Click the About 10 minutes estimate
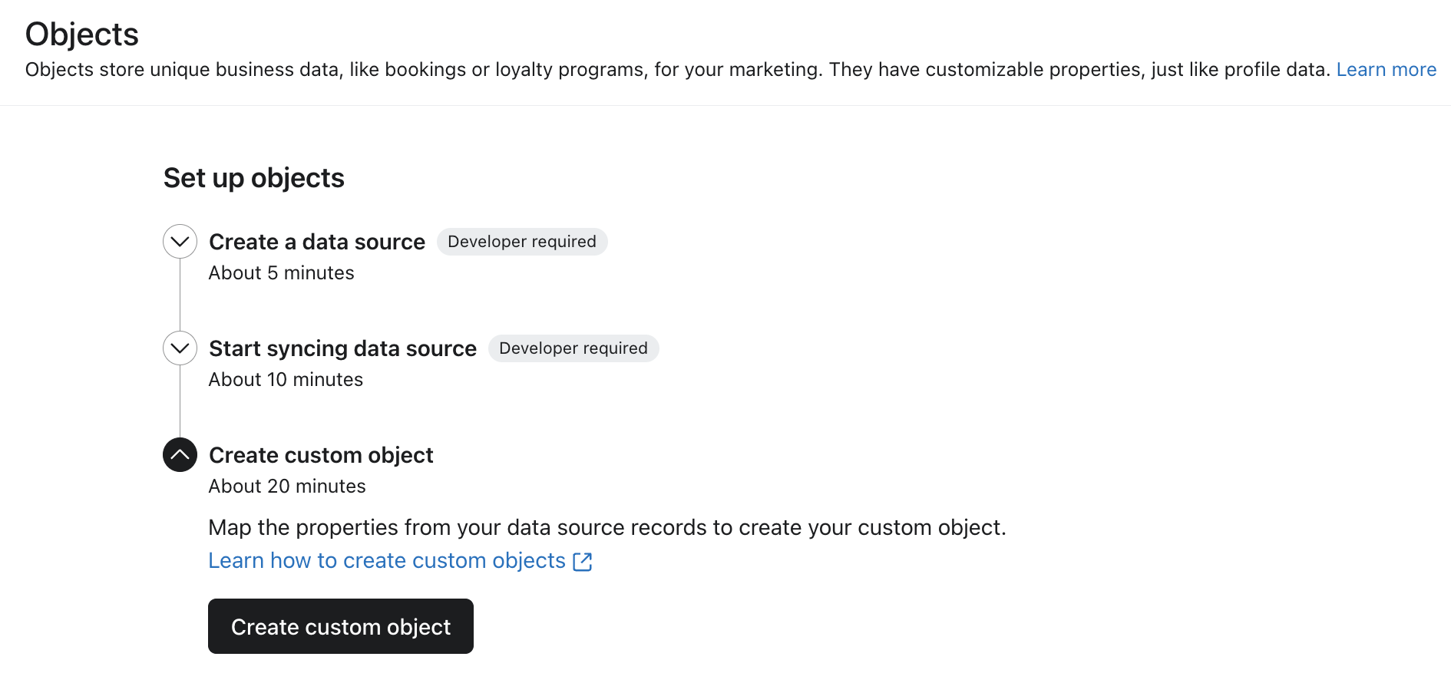1451x683 pixels. coord(286,380)
